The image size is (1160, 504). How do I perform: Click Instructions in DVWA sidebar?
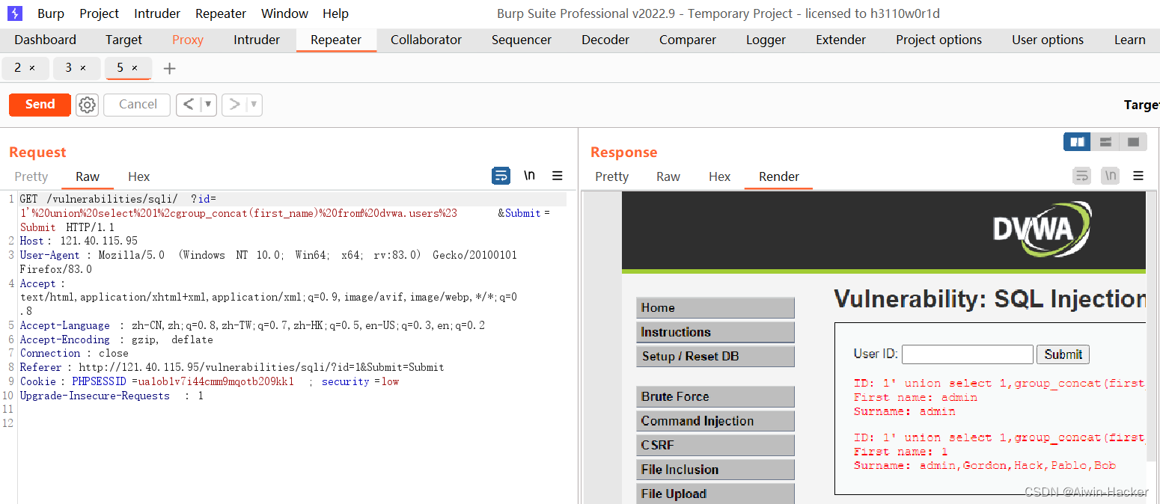[x=715, y=332]
